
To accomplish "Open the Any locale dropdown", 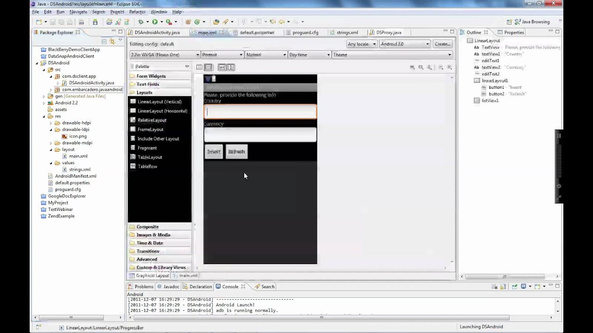I will point(362,44).
